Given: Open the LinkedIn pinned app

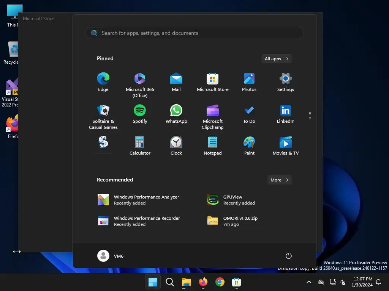Looking at the screenshot, I should (x=286, y=114).
